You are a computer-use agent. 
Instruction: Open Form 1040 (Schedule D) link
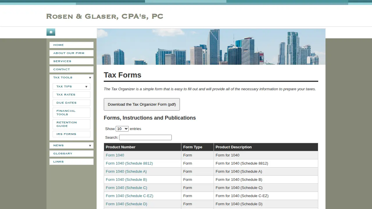[126, 204]
